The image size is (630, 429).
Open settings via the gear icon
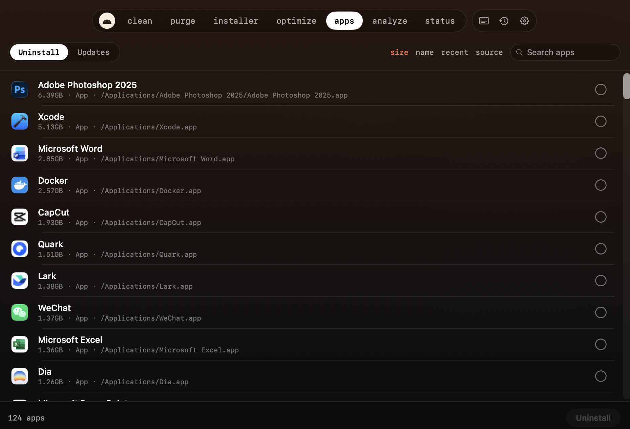[524, 21]
